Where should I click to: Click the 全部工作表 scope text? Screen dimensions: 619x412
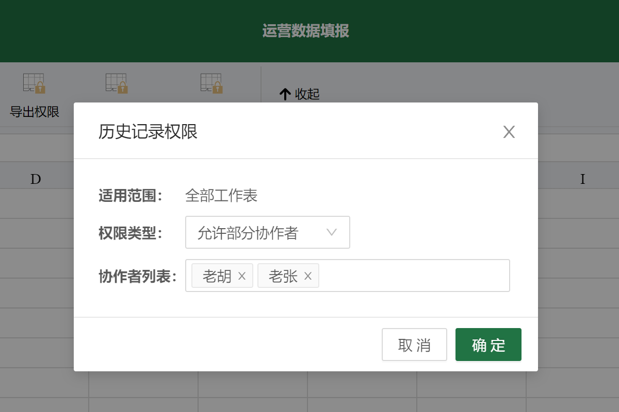click(x=221, y=196)
